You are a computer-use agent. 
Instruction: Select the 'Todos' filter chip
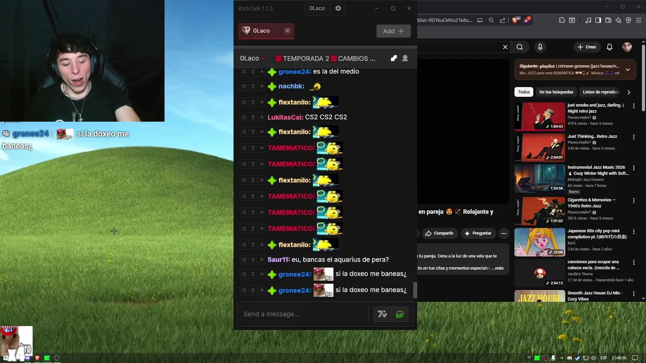(524, 92)
